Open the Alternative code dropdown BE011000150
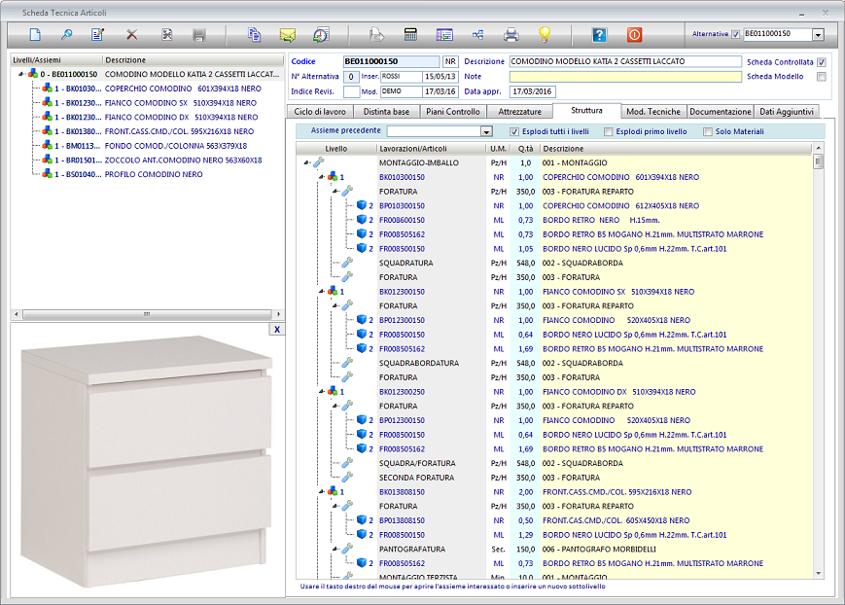This screenshot has height=605, width=845. tap(818, 35)
